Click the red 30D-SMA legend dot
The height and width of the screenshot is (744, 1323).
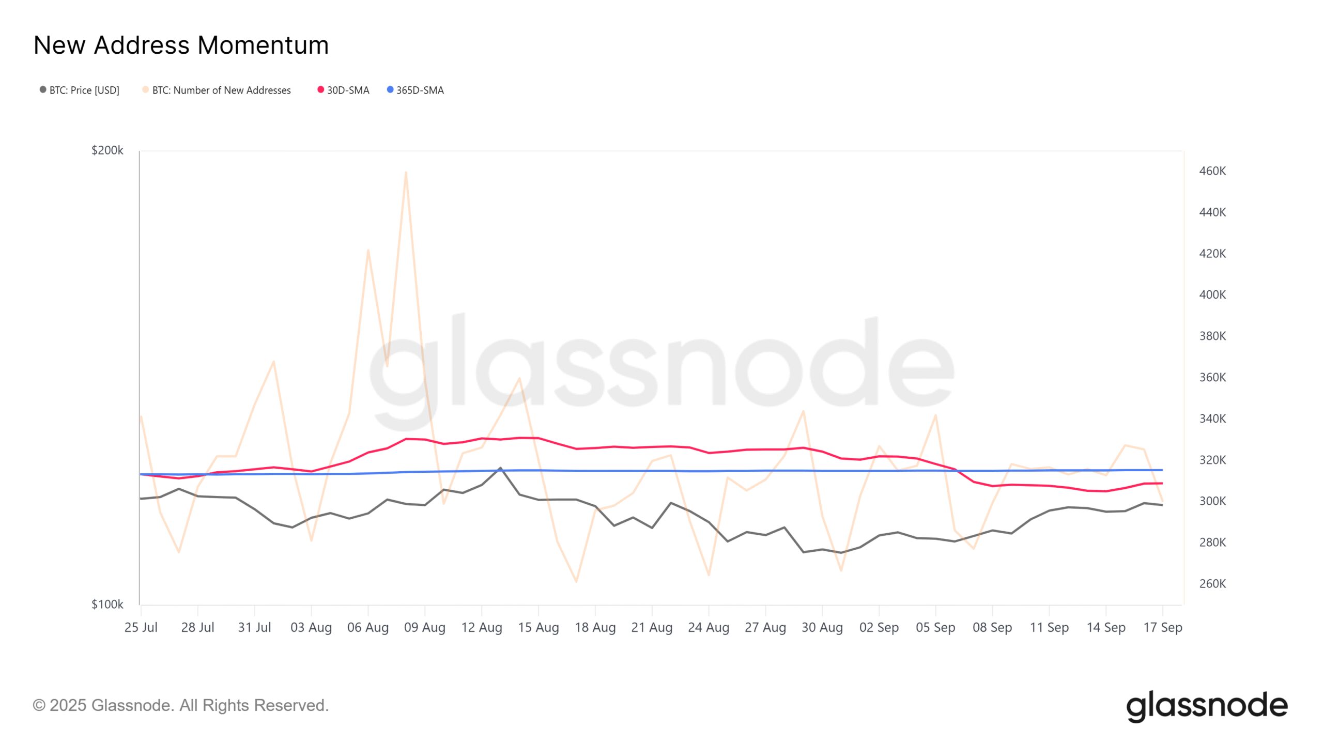(x=320, y=90)
